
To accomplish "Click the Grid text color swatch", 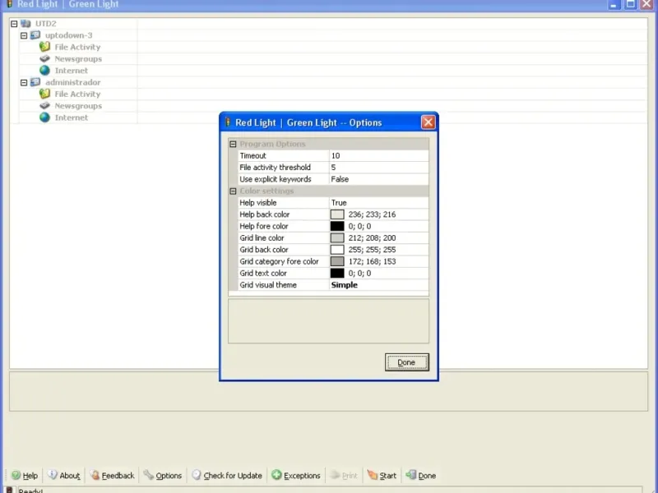I will pos(337,273).
